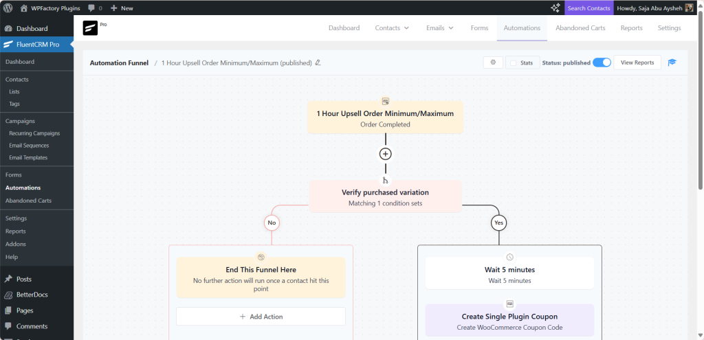Open the Create Single Plugin Coupon block

(x=509, y=320)
